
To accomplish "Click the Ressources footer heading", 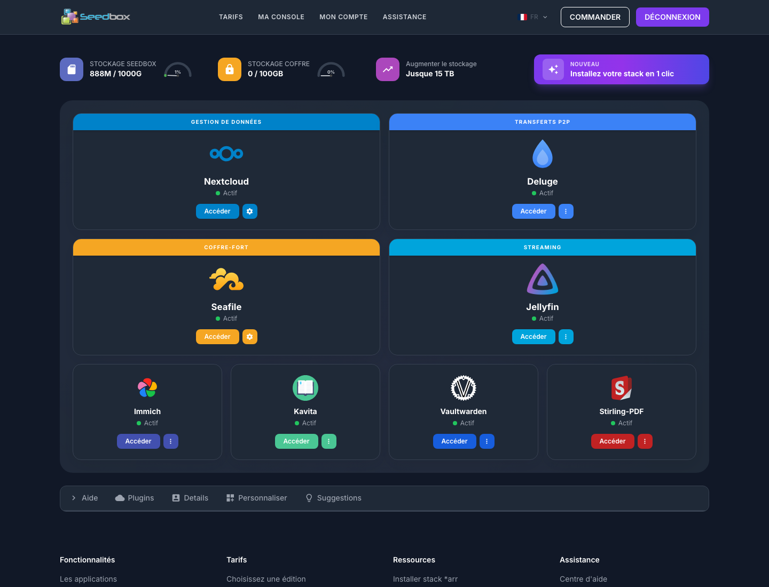I will [414, 560].
